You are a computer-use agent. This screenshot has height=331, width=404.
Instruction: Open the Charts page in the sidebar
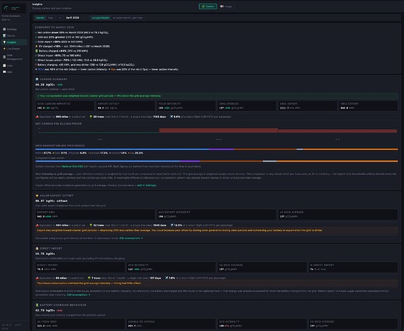pyautogui.click(x=11, y=36)
